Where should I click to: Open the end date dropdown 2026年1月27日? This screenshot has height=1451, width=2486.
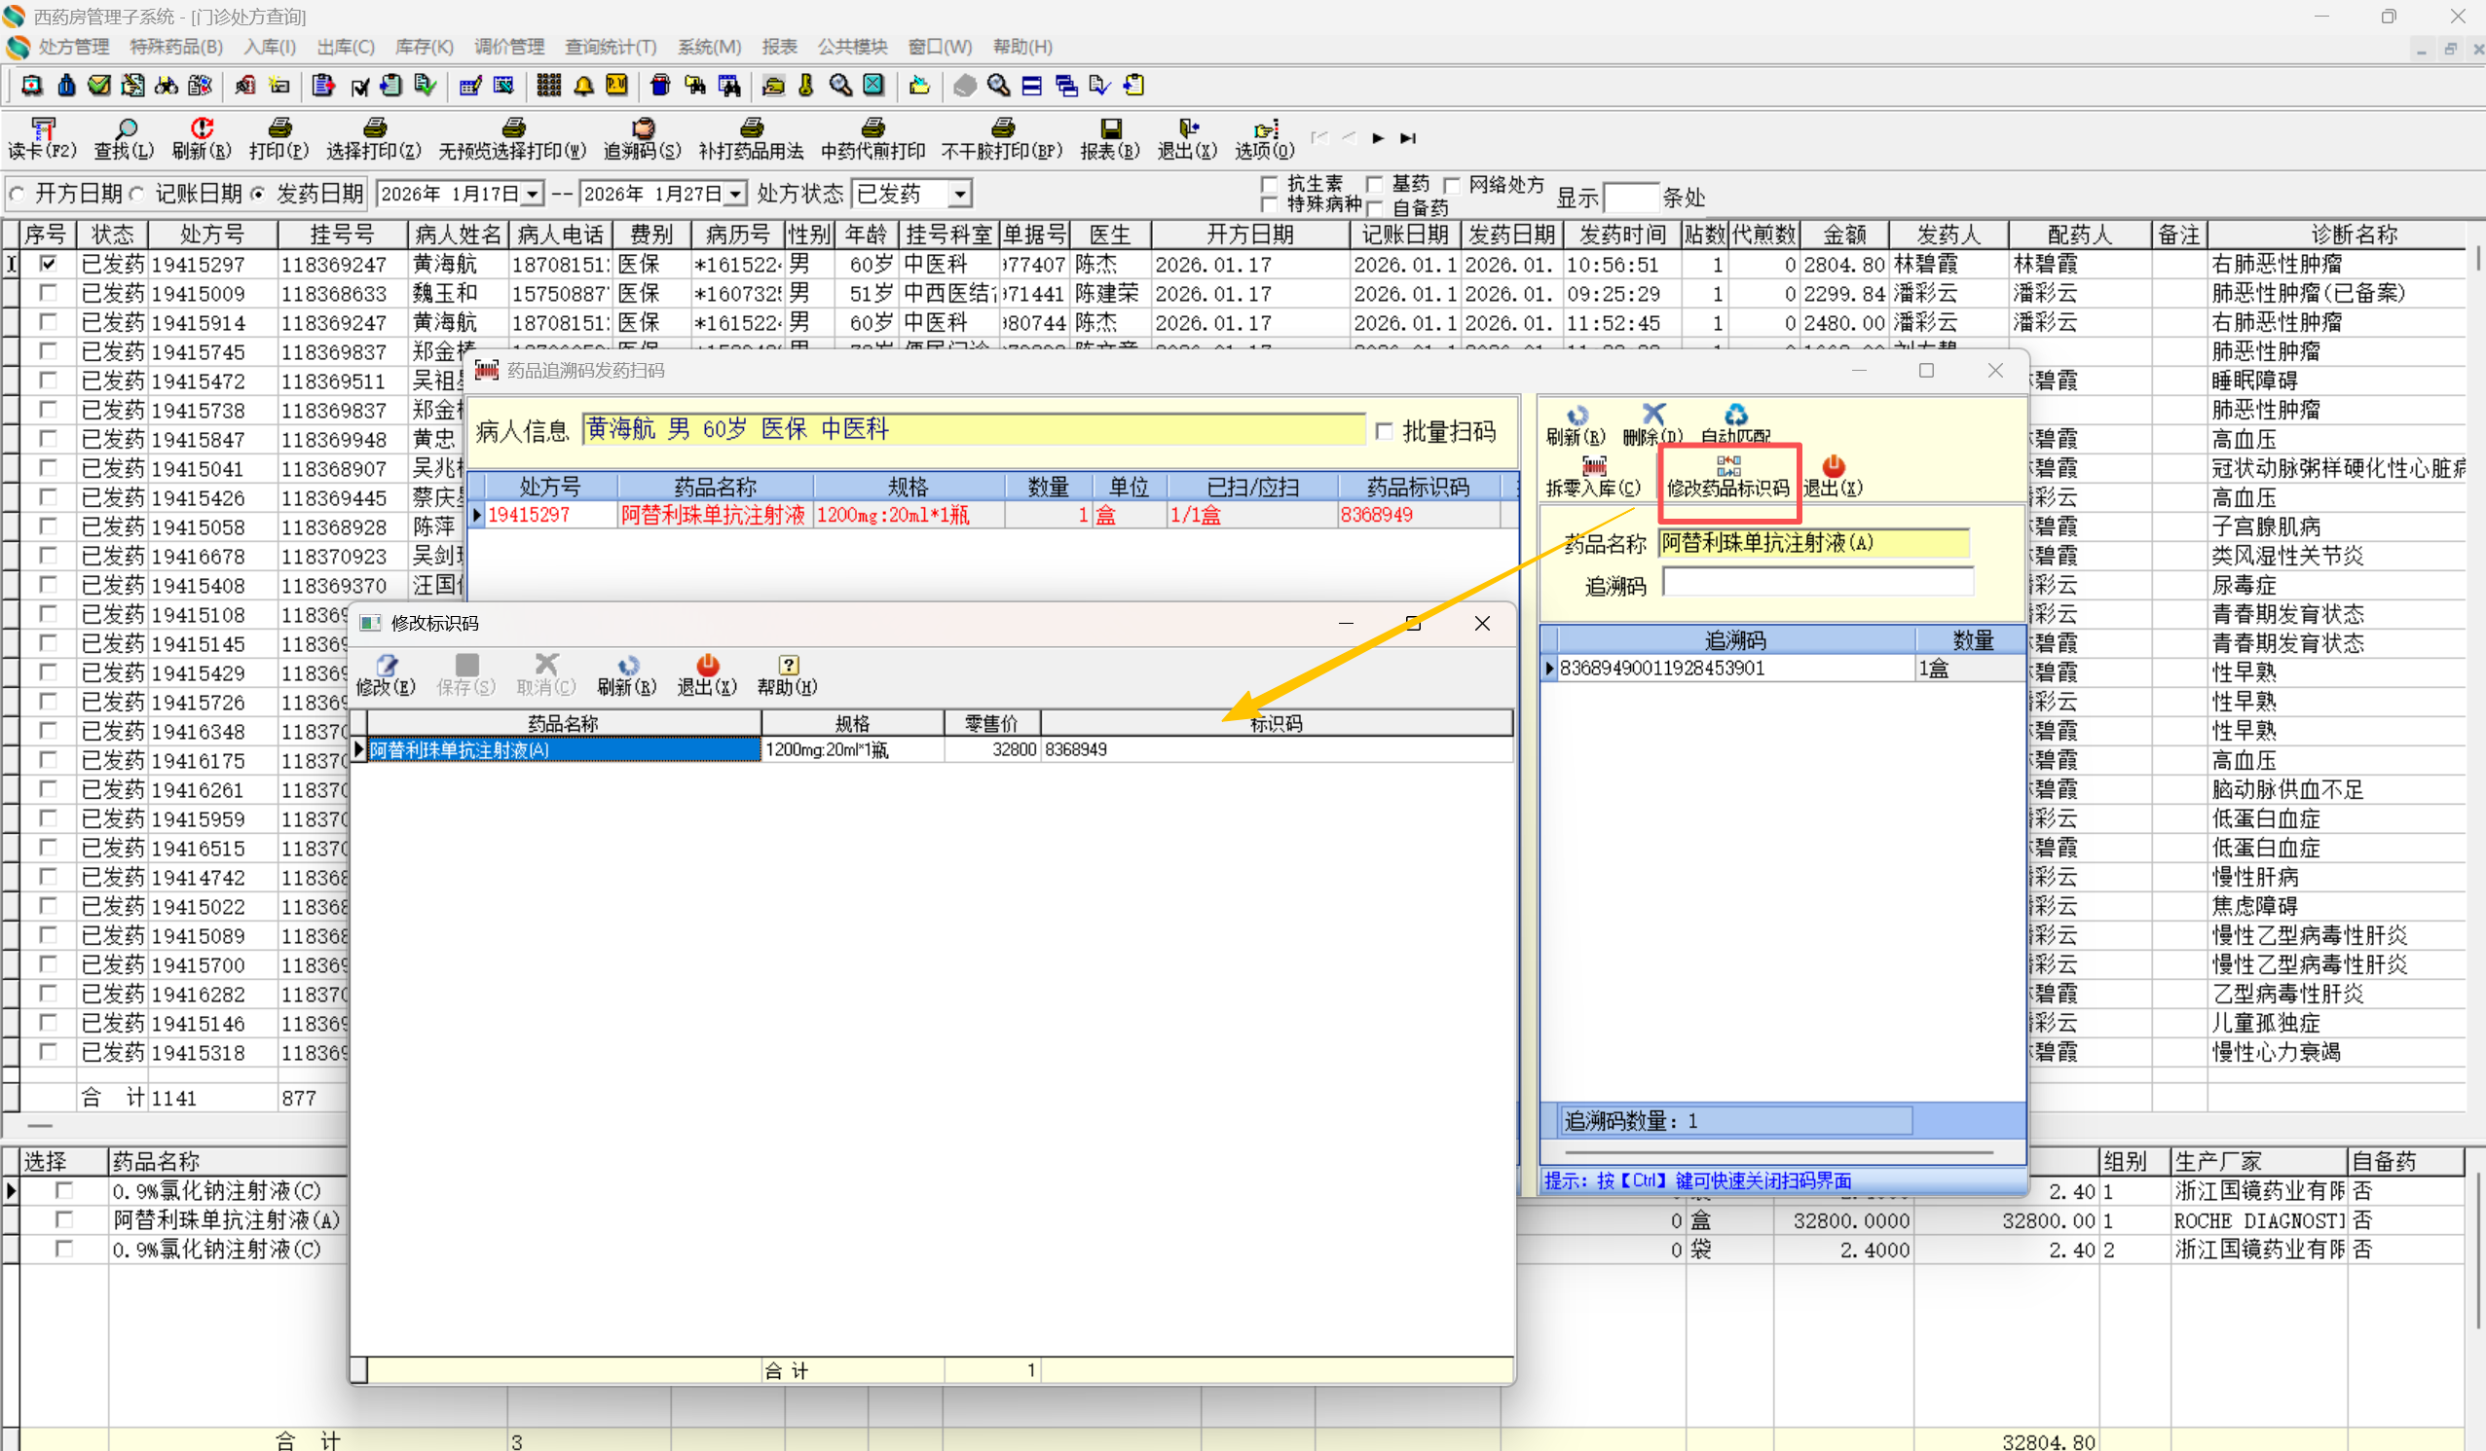click(x=735, y=195)
